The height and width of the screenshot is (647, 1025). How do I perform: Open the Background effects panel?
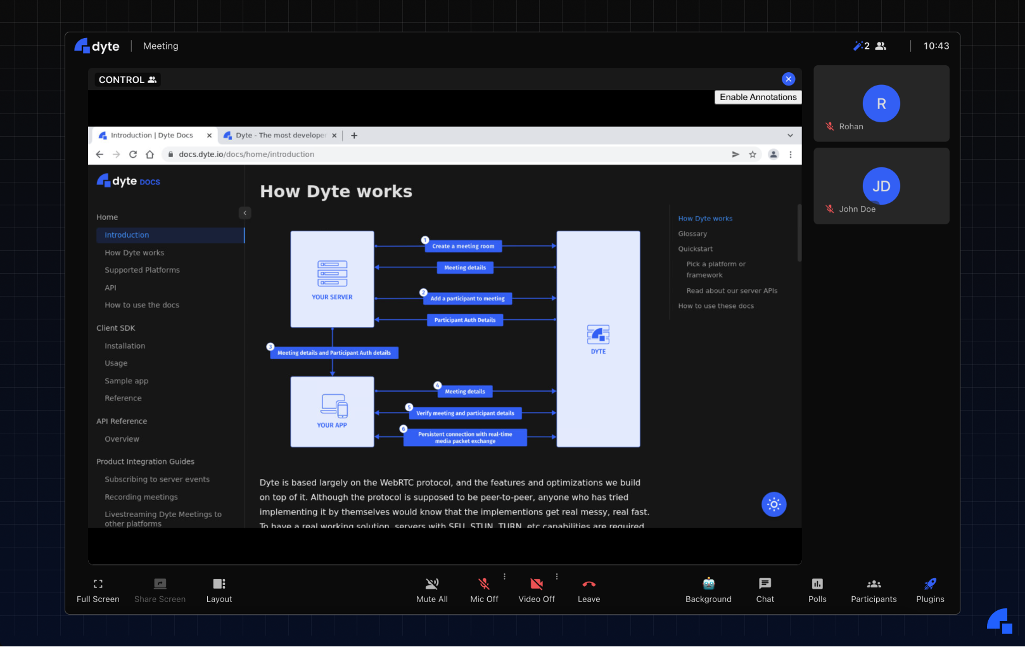click(708, 591)
